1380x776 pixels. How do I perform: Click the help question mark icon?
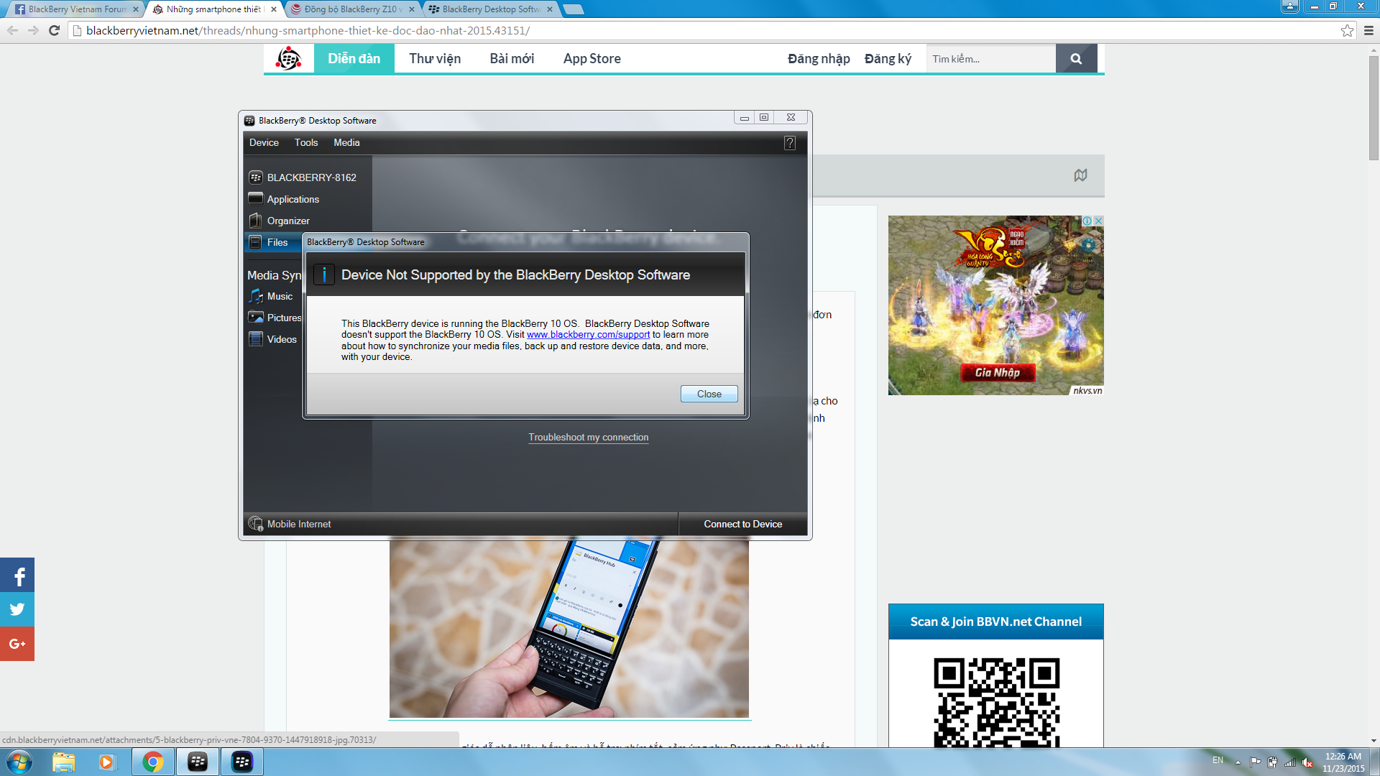(789, 143)
